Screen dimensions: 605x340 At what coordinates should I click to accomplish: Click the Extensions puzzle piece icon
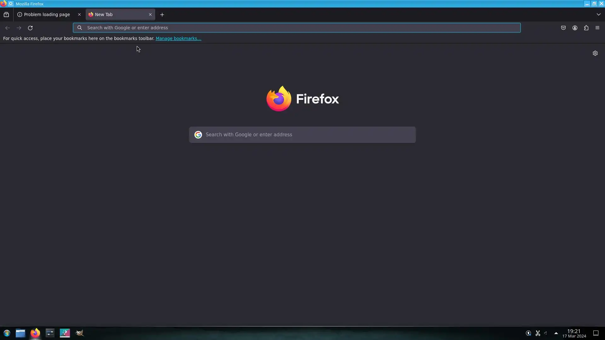[586, 28]
